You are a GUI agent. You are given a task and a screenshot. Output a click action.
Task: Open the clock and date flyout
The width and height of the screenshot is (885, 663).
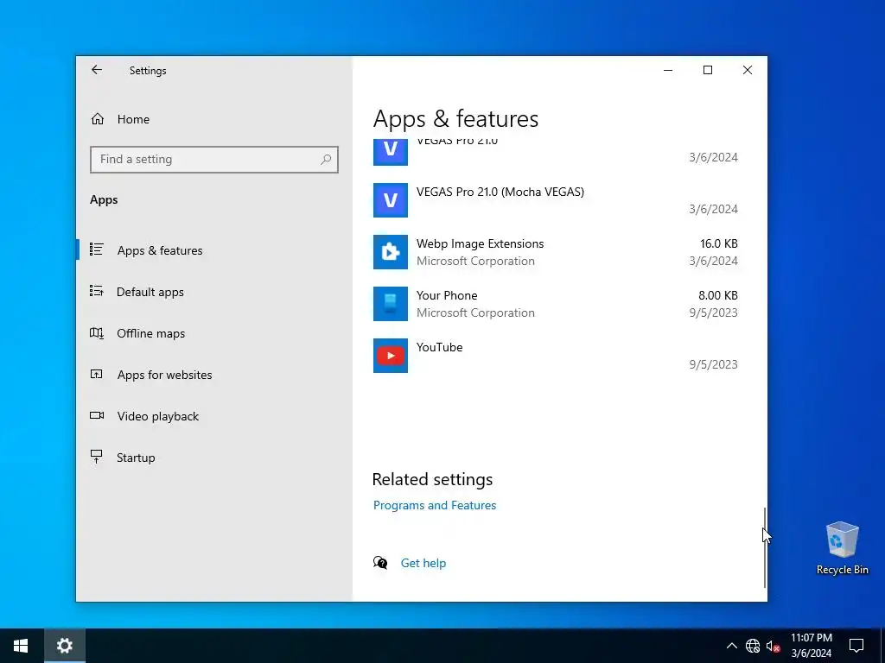(x=811, y=646)
